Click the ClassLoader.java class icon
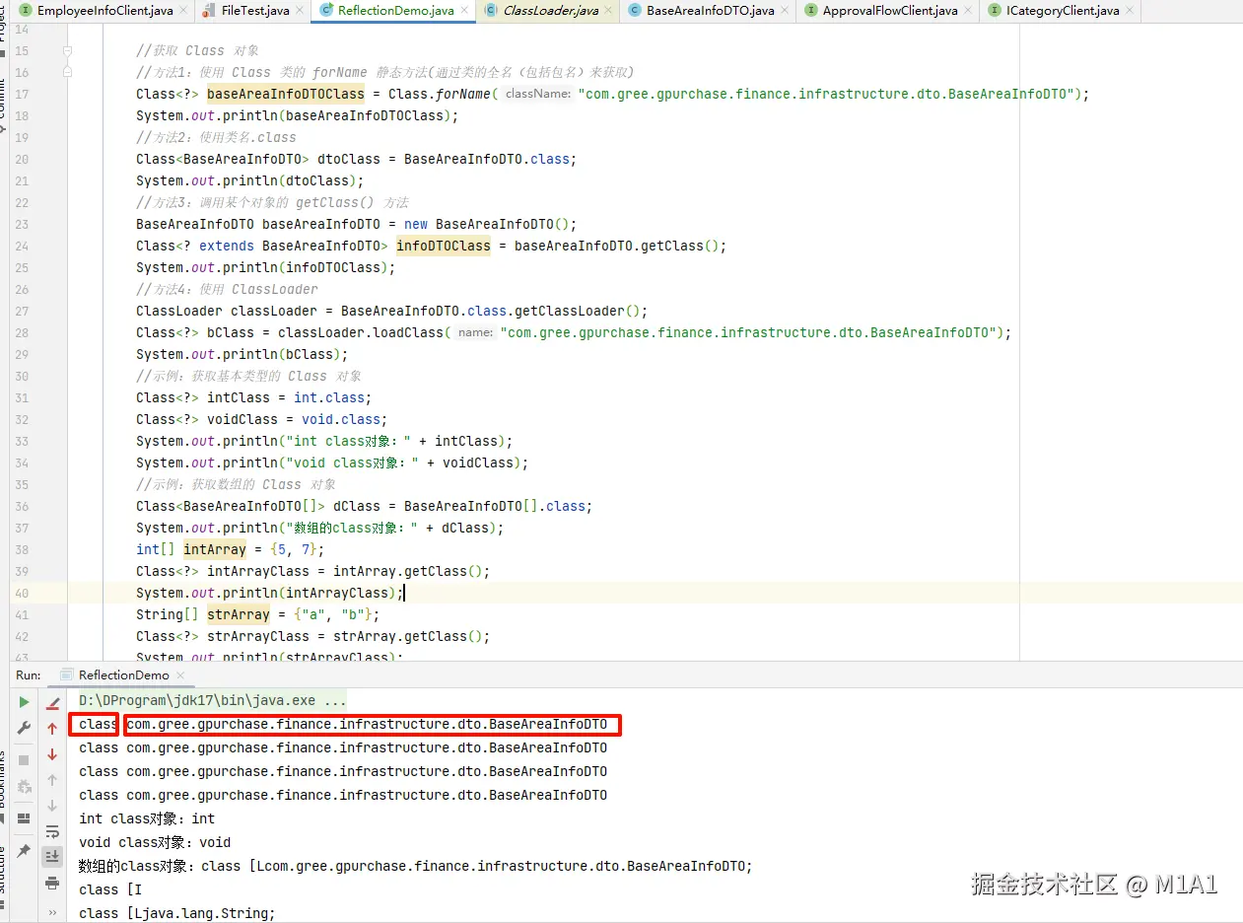Screen dimensions: 1243x923 coord(491,11)
